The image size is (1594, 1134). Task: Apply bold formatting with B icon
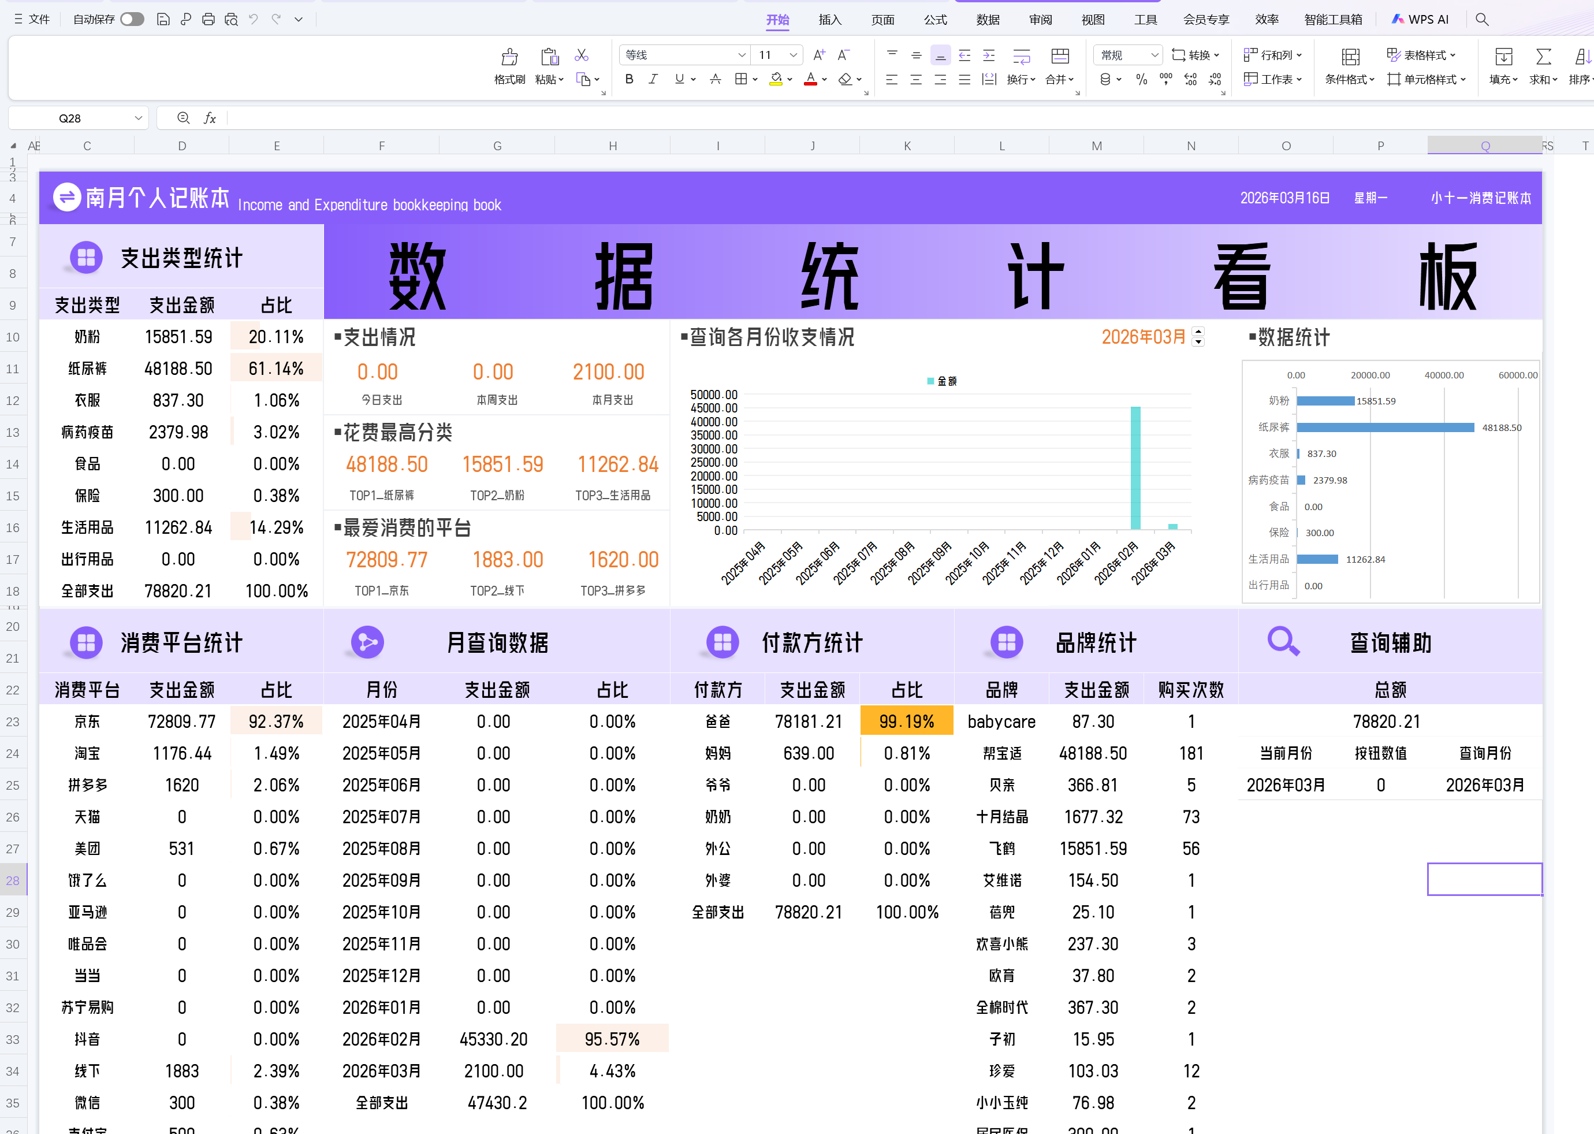pos(629,80)
